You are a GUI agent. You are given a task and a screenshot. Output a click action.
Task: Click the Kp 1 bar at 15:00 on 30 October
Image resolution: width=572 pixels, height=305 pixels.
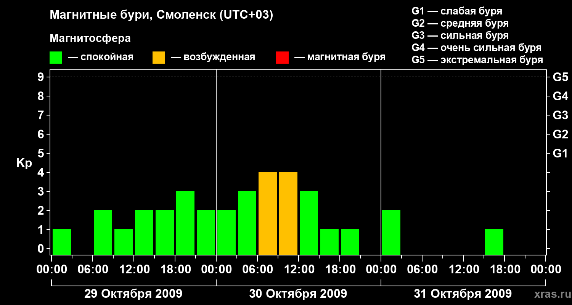coord(329,242)
